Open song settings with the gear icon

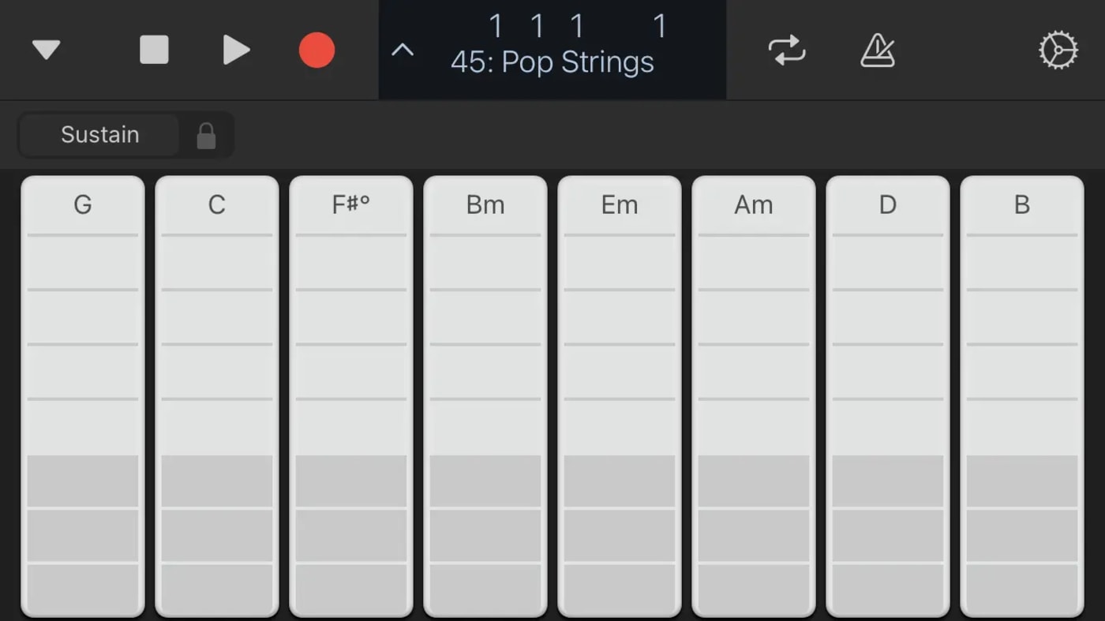click(x=1057, y=49)
